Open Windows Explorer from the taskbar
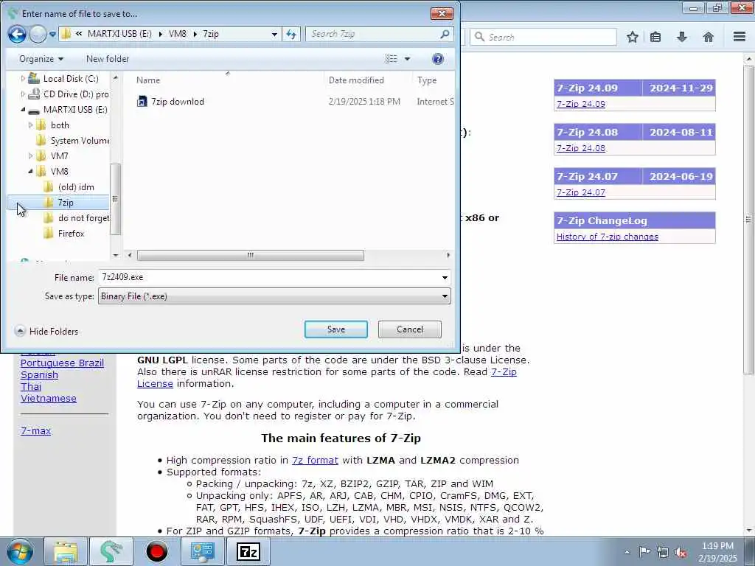This screenshot has width=755, height=566. tap(66, 551)
